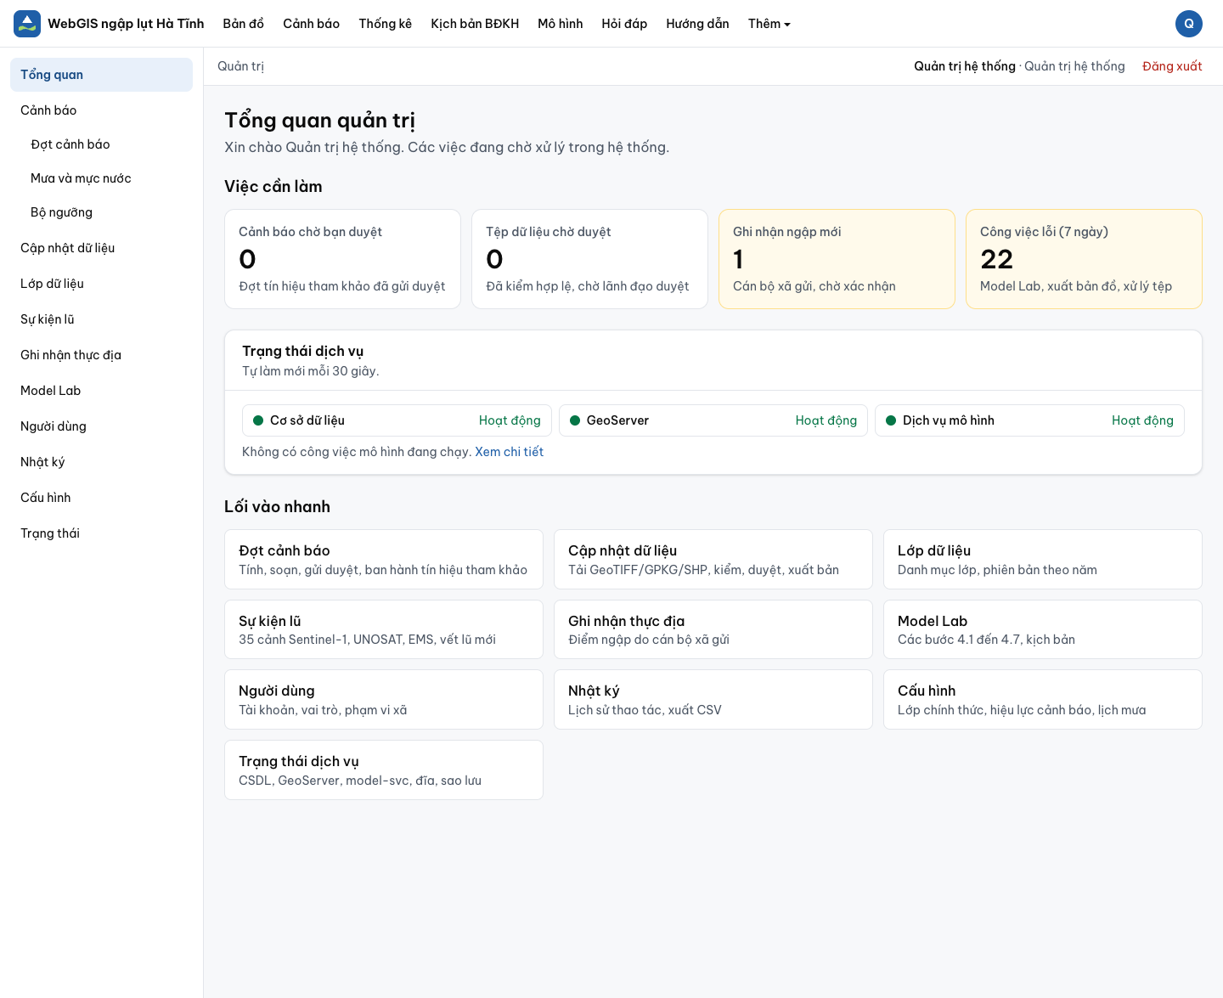1223x998 pixels.
Task: Open the Bản đồ menu
Action: pyautogui.click(x=244, y=24)
